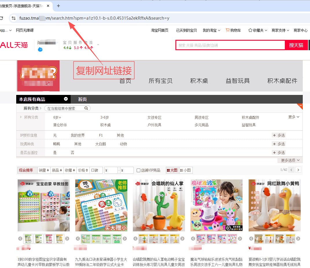Expand the 商家支持 dropdown
The width and height of the screenshot is (310, 268).
pyautogui.click(x=280, y=30)
